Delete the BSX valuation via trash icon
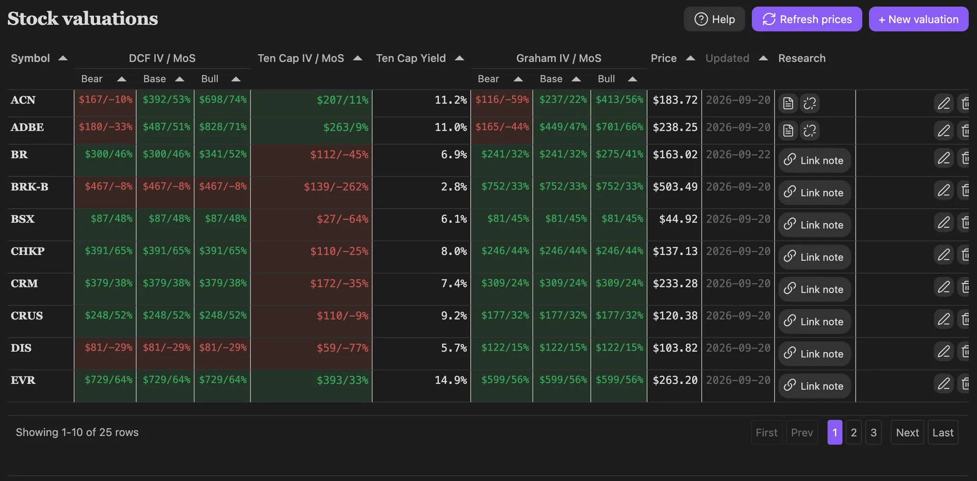This screenshot has width=977, height=481. click(964, 222)
